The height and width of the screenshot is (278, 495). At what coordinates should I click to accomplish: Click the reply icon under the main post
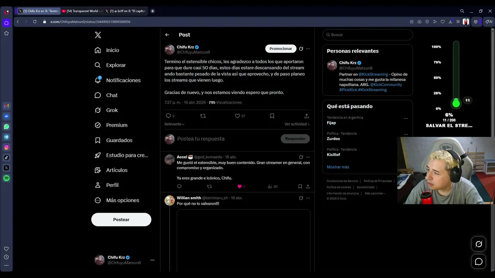click(168, 116)
